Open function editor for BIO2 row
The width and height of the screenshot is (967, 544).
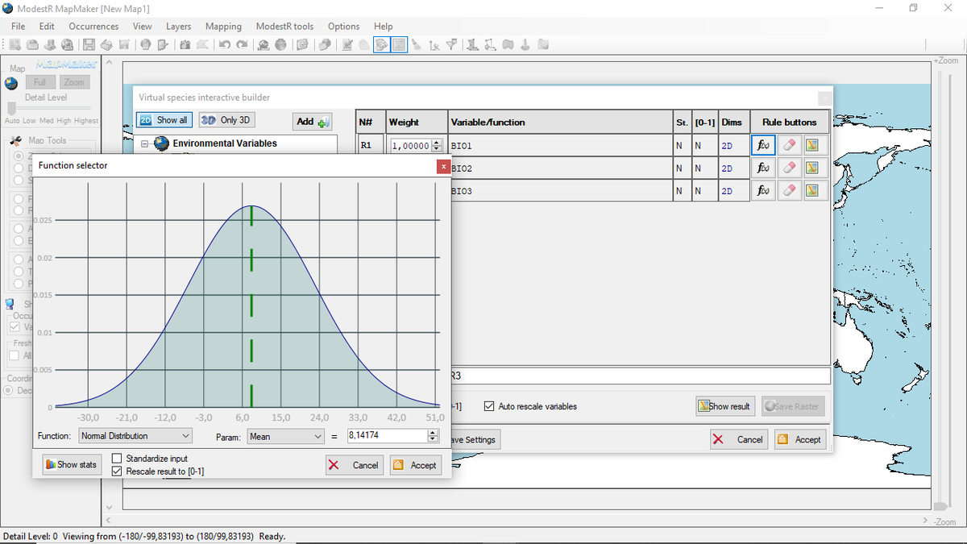tap(762, 168)
